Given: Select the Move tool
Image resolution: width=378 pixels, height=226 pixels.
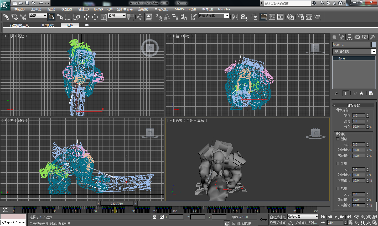Looking at the screenshot, I should [86, 17].
